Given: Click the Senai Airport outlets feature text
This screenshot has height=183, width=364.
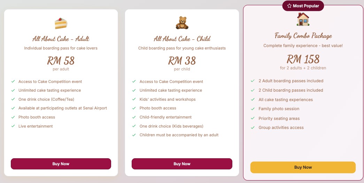Looking at the screenshot, I should click(63, 108).
